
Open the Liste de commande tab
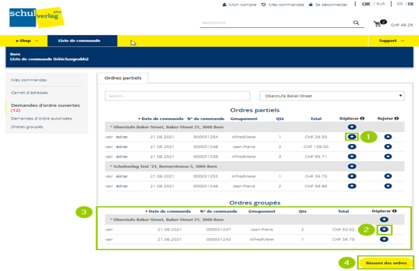tap(82, 41)
